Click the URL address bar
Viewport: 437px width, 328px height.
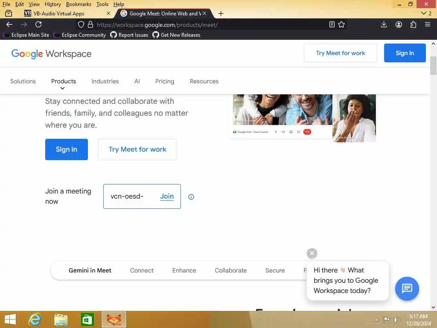point(212,24)
